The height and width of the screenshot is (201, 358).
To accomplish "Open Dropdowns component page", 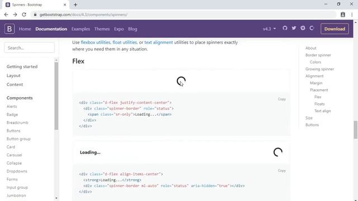I will point(17,171).
